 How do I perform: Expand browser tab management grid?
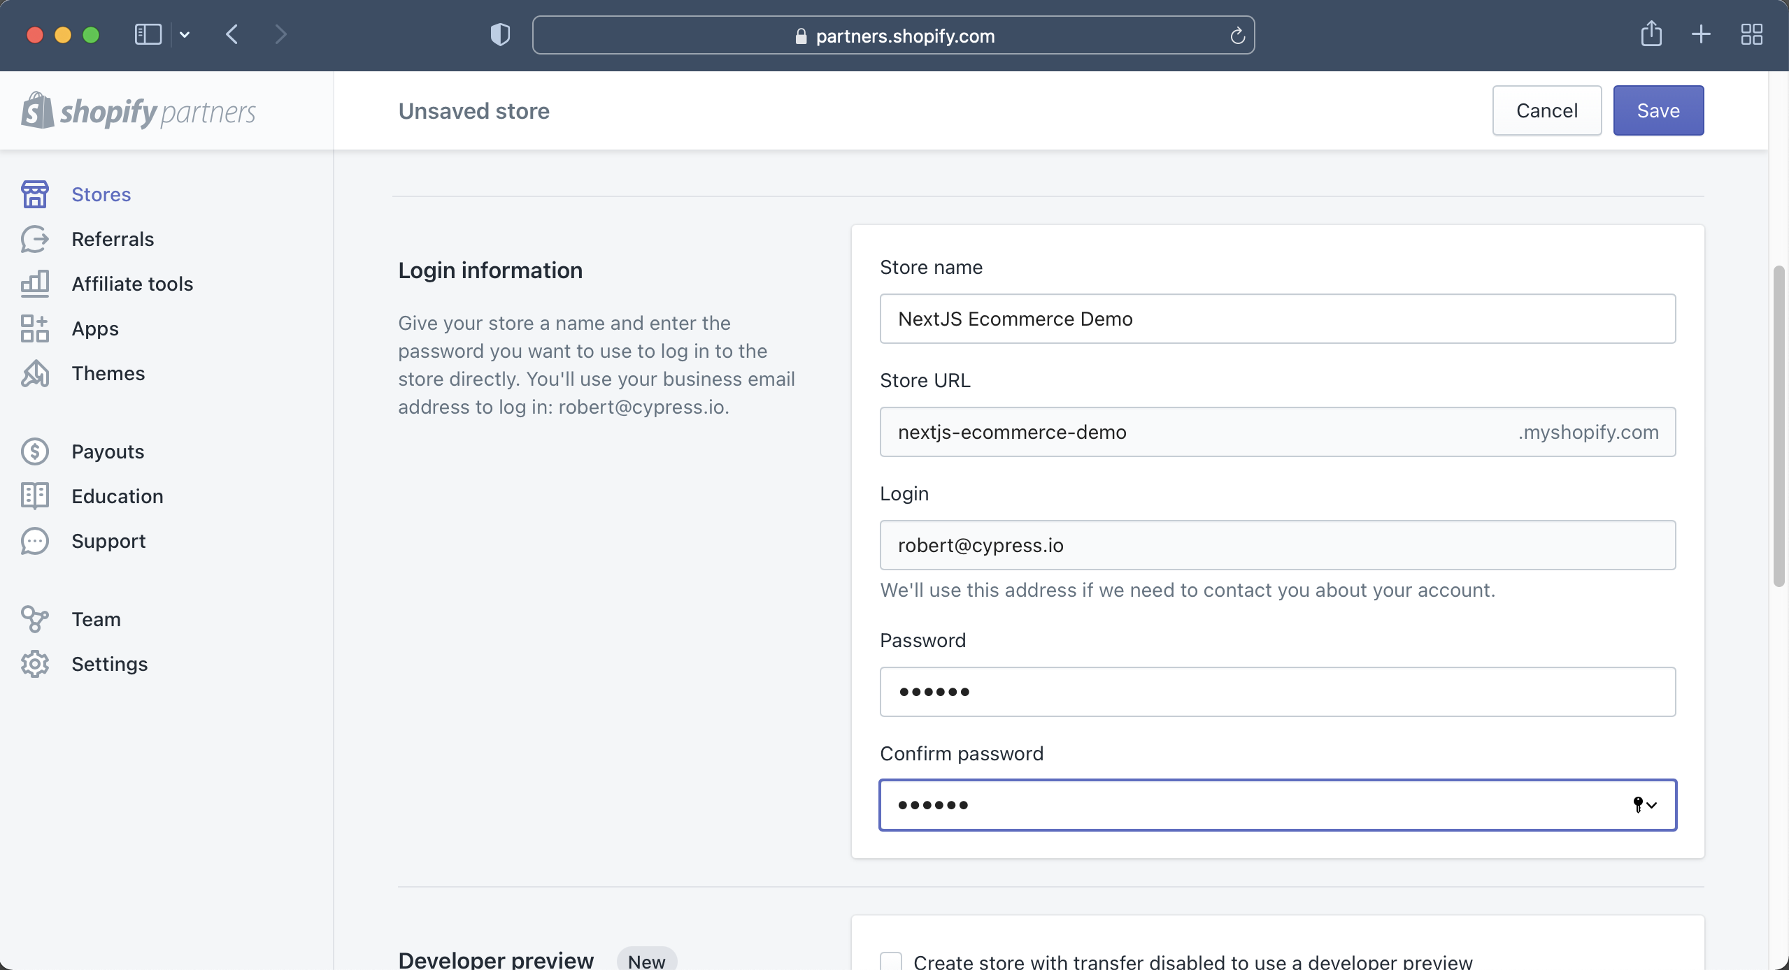click(x=1752, y=34)
